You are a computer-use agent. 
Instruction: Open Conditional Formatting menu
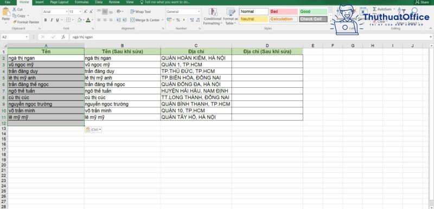click(x=212, y=17)
